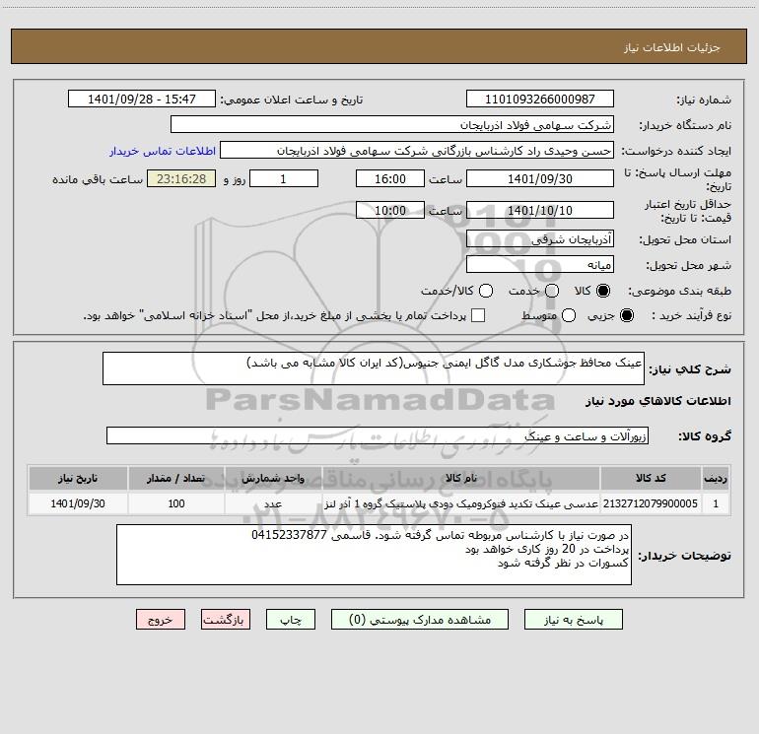Click the خروج exit button

pyautogui.click(x=161, y=620)
